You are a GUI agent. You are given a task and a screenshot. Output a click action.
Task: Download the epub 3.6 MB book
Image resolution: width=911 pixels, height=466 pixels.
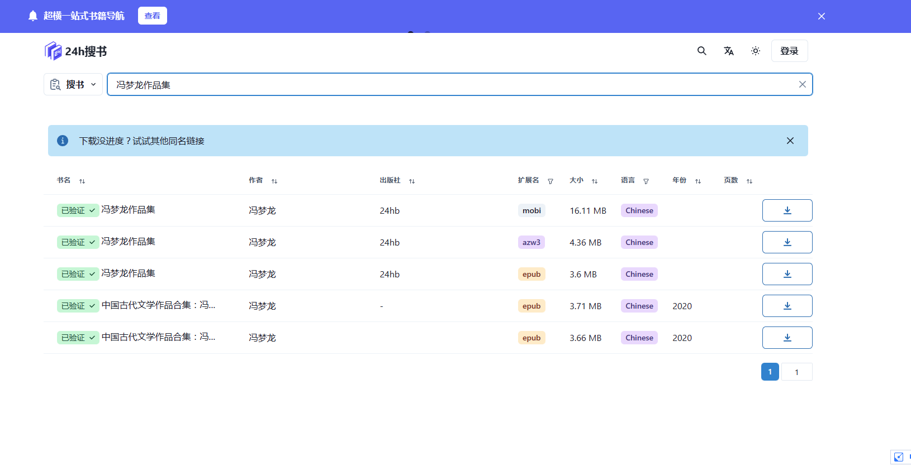[x=787, y=274]
